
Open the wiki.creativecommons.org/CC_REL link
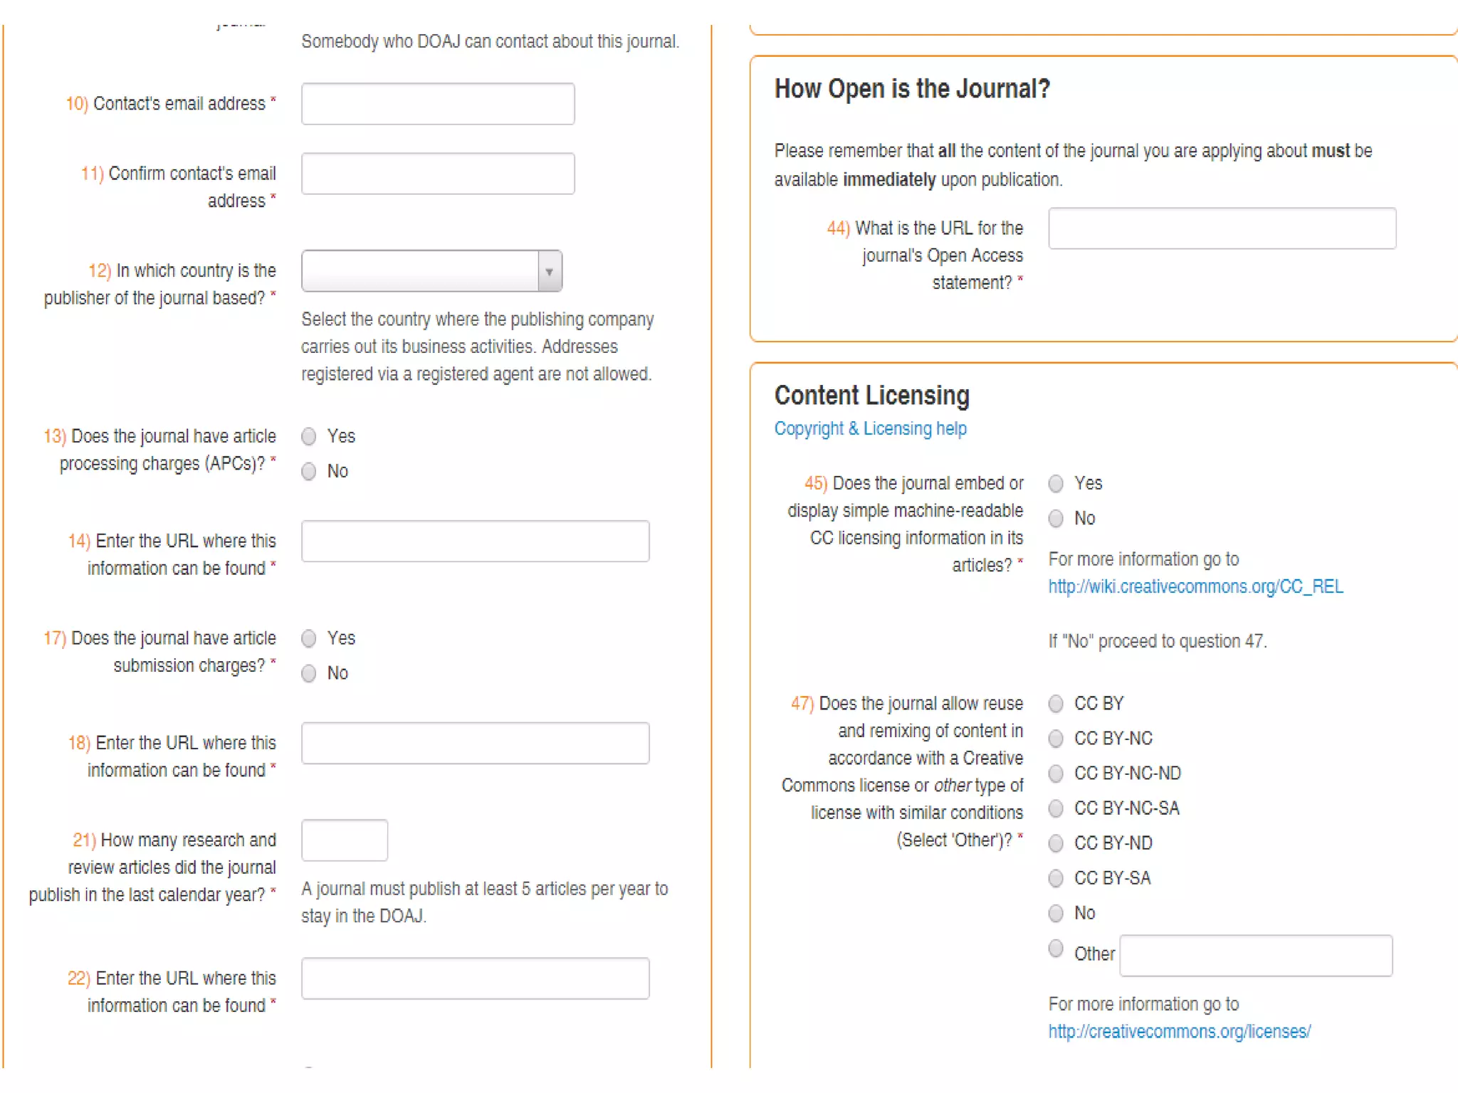click(1195, 586)
